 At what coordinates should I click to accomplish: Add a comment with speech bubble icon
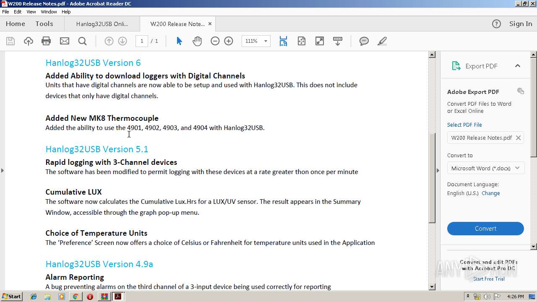point(364,41)
